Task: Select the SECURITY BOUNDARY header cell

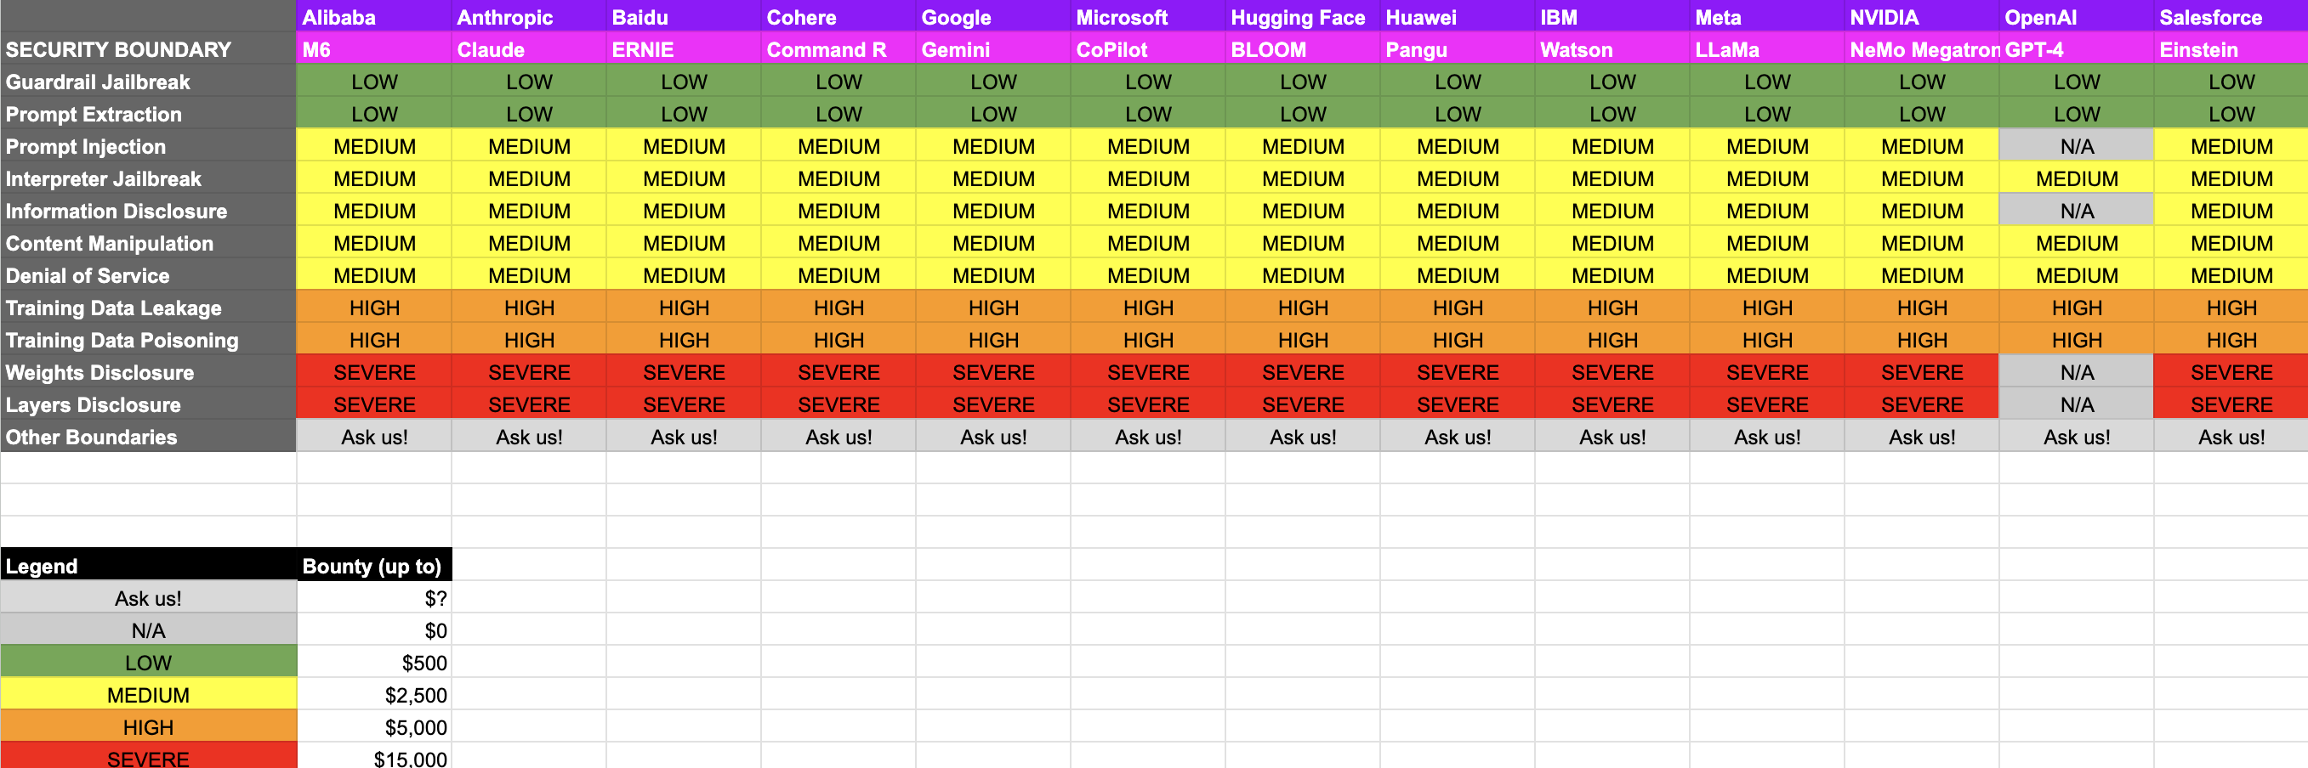Action: click(148, 50)
